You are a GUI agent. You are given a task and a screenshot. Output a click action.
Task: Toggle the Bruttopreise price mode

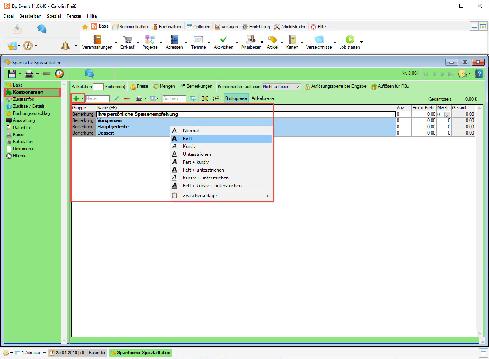click(x=236, y=98)
